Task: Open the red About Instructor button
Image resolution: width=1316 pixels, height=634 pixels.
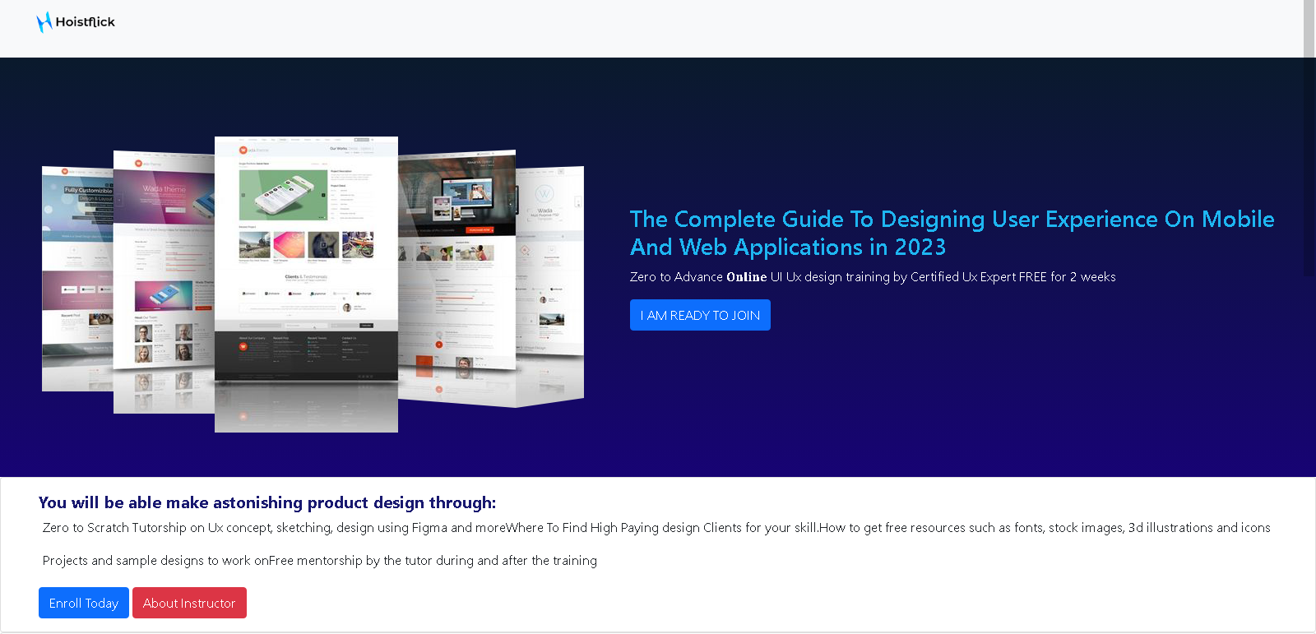Action: pyautogui.click(x=189, y=603)
